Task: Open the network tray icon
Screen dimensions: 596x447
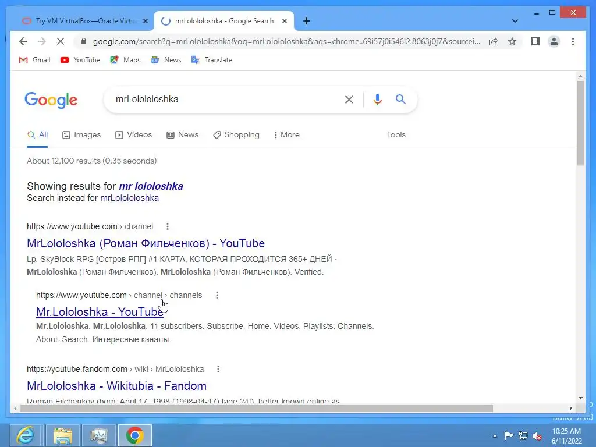Action: pyautogui.click(x=523, y=436)
